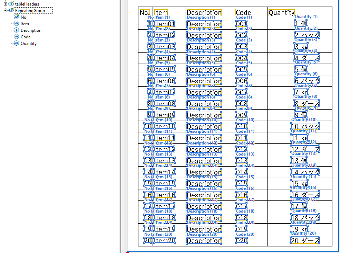340x253 pixels.
Task: Click the green checkmark badge on tableHeaders
Action: point(13,3)
